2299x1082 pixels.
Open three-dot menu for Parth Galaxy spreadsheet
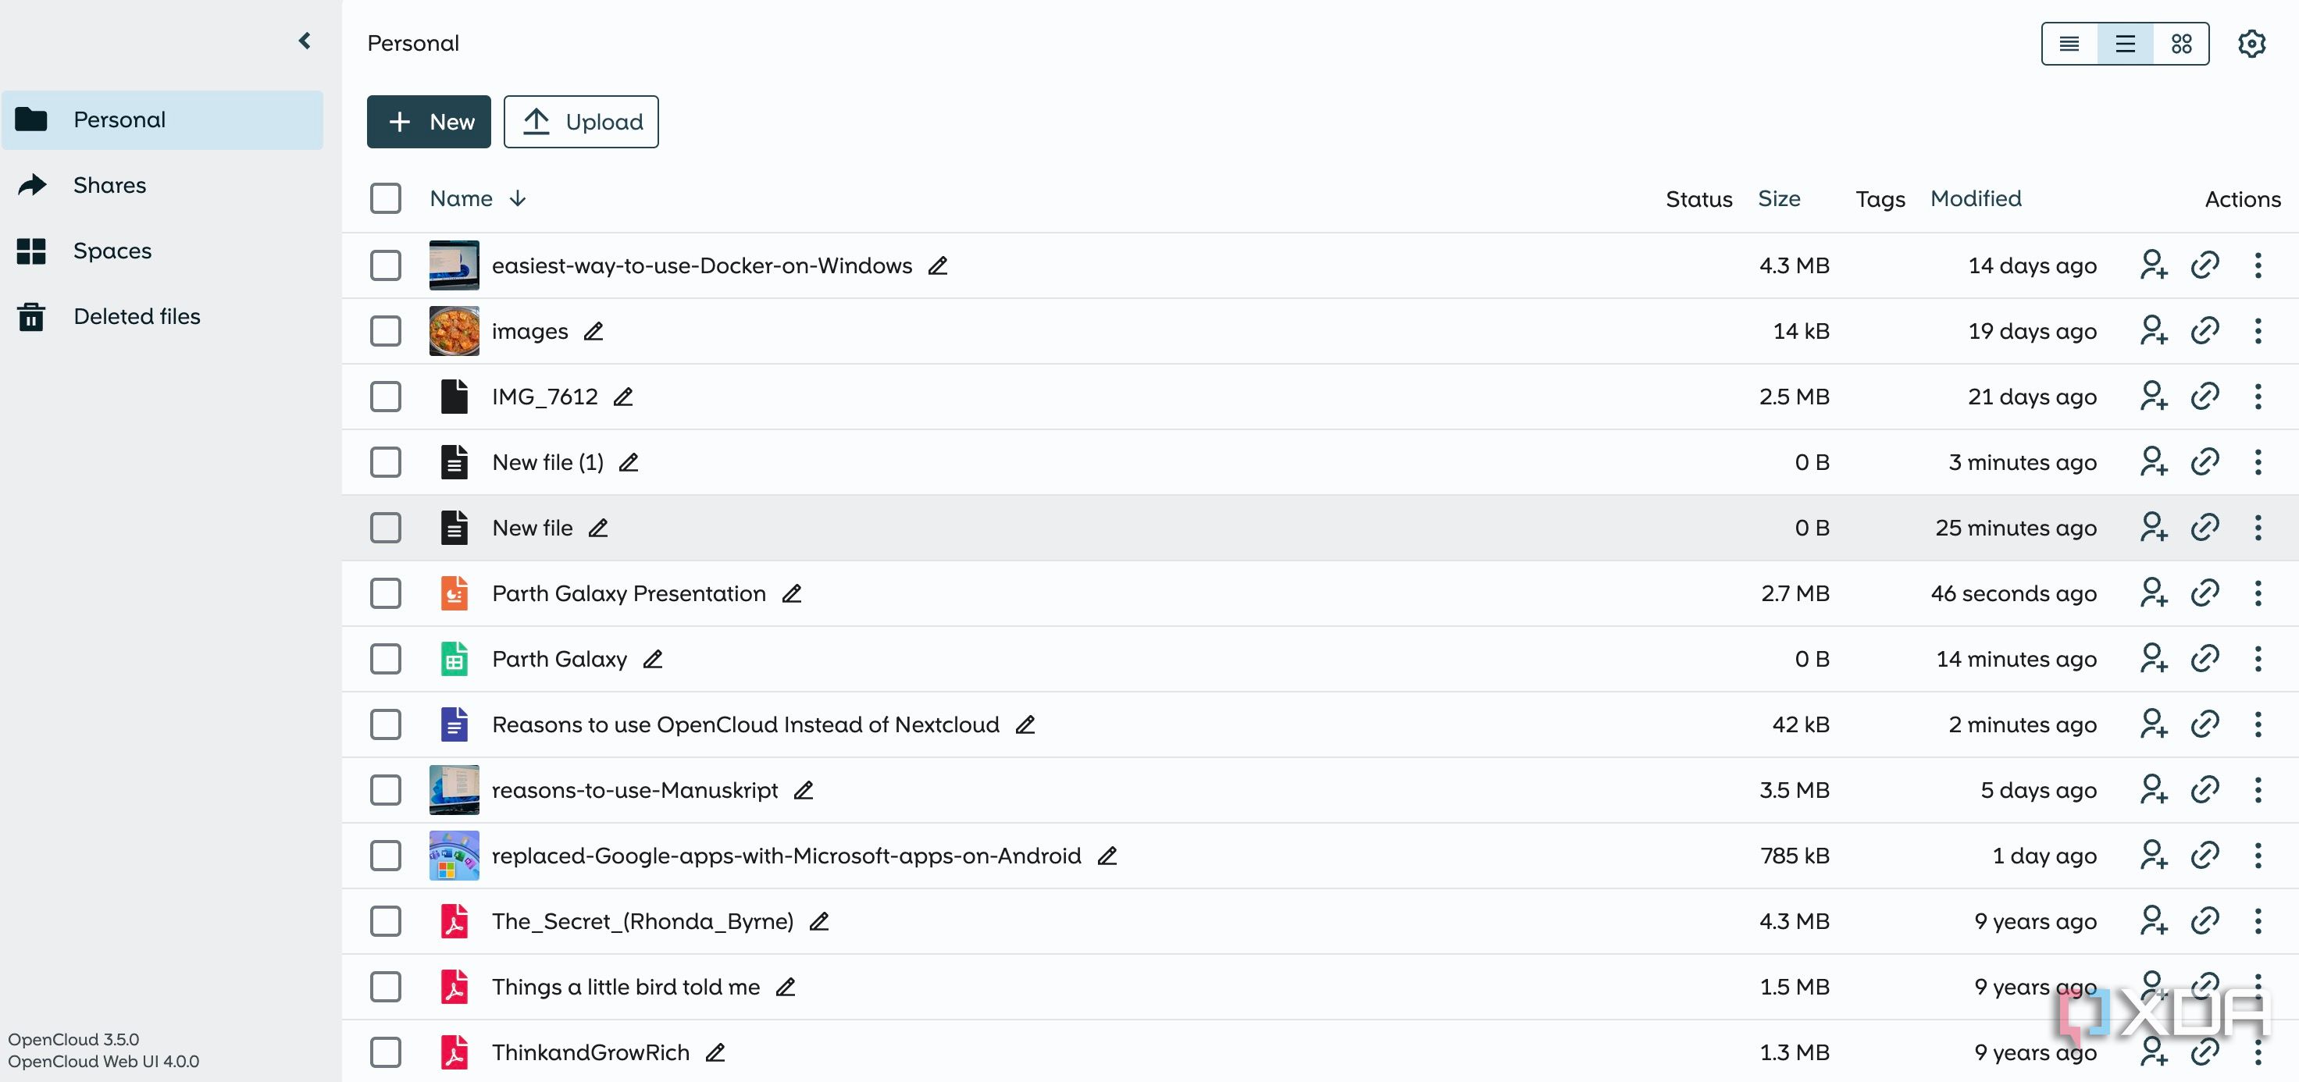[x=2258, y=659]
